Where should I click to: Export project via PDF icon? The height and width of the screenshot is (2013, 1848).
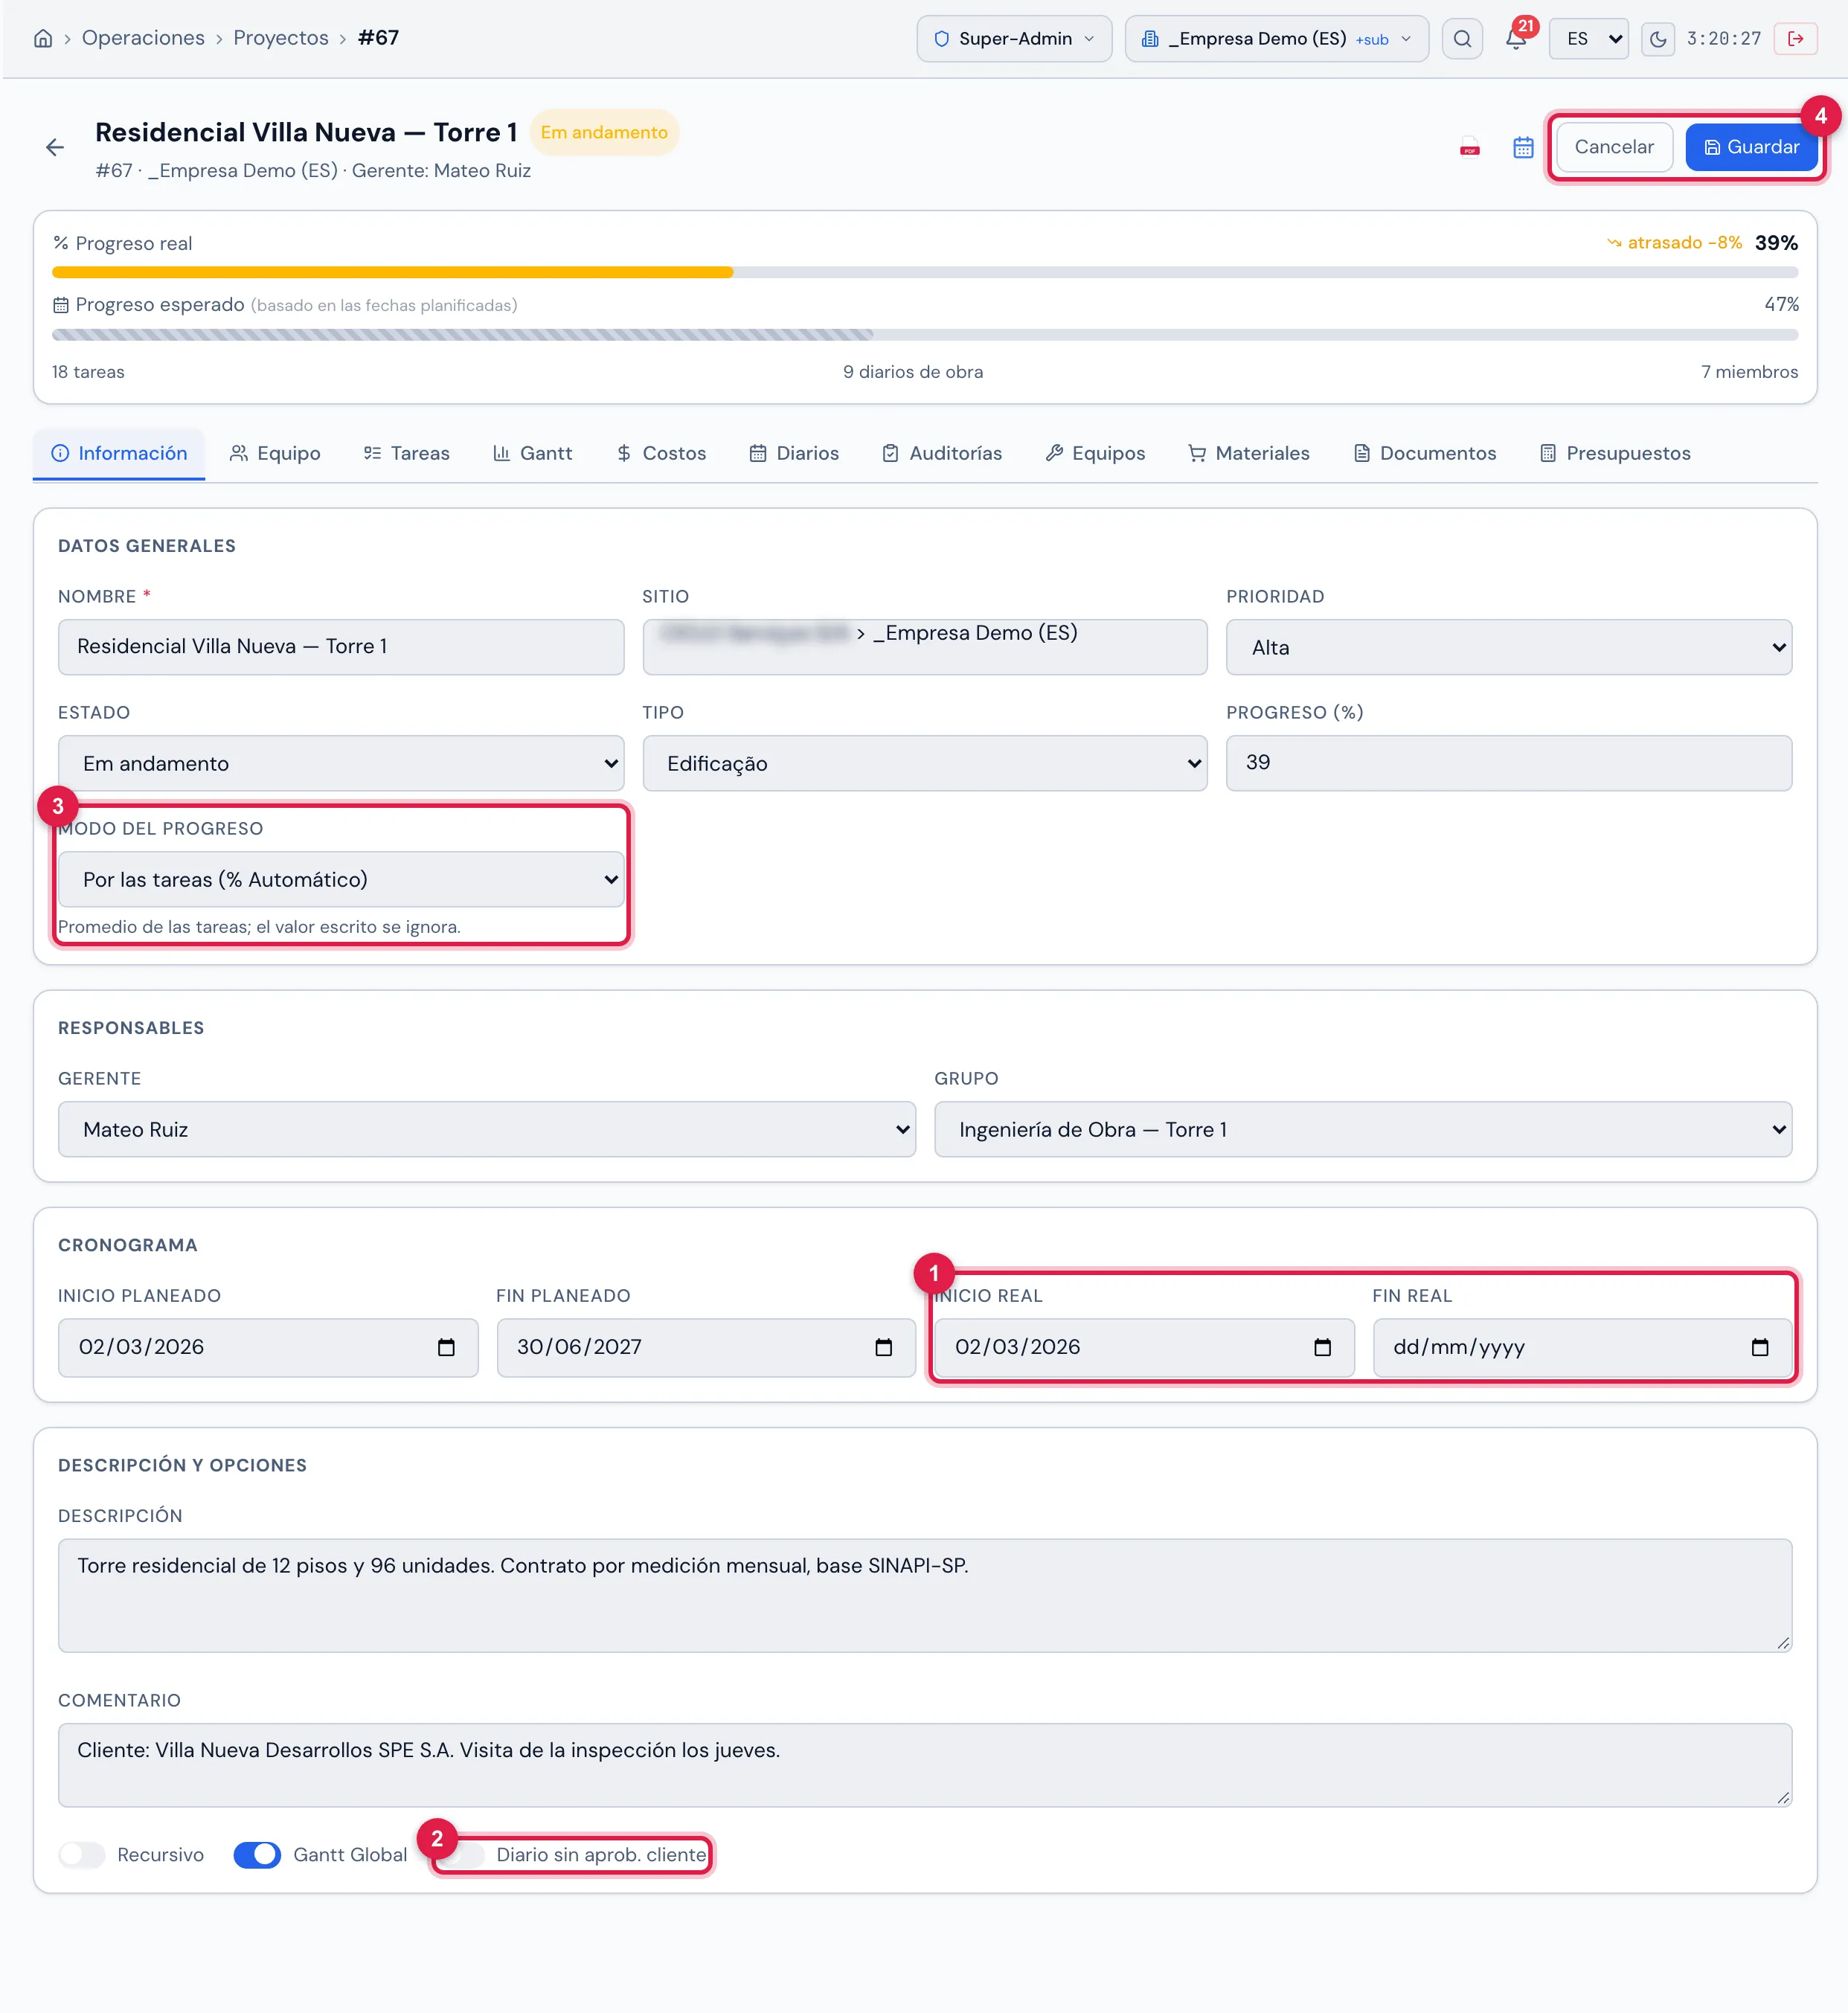click(1469, 147)
